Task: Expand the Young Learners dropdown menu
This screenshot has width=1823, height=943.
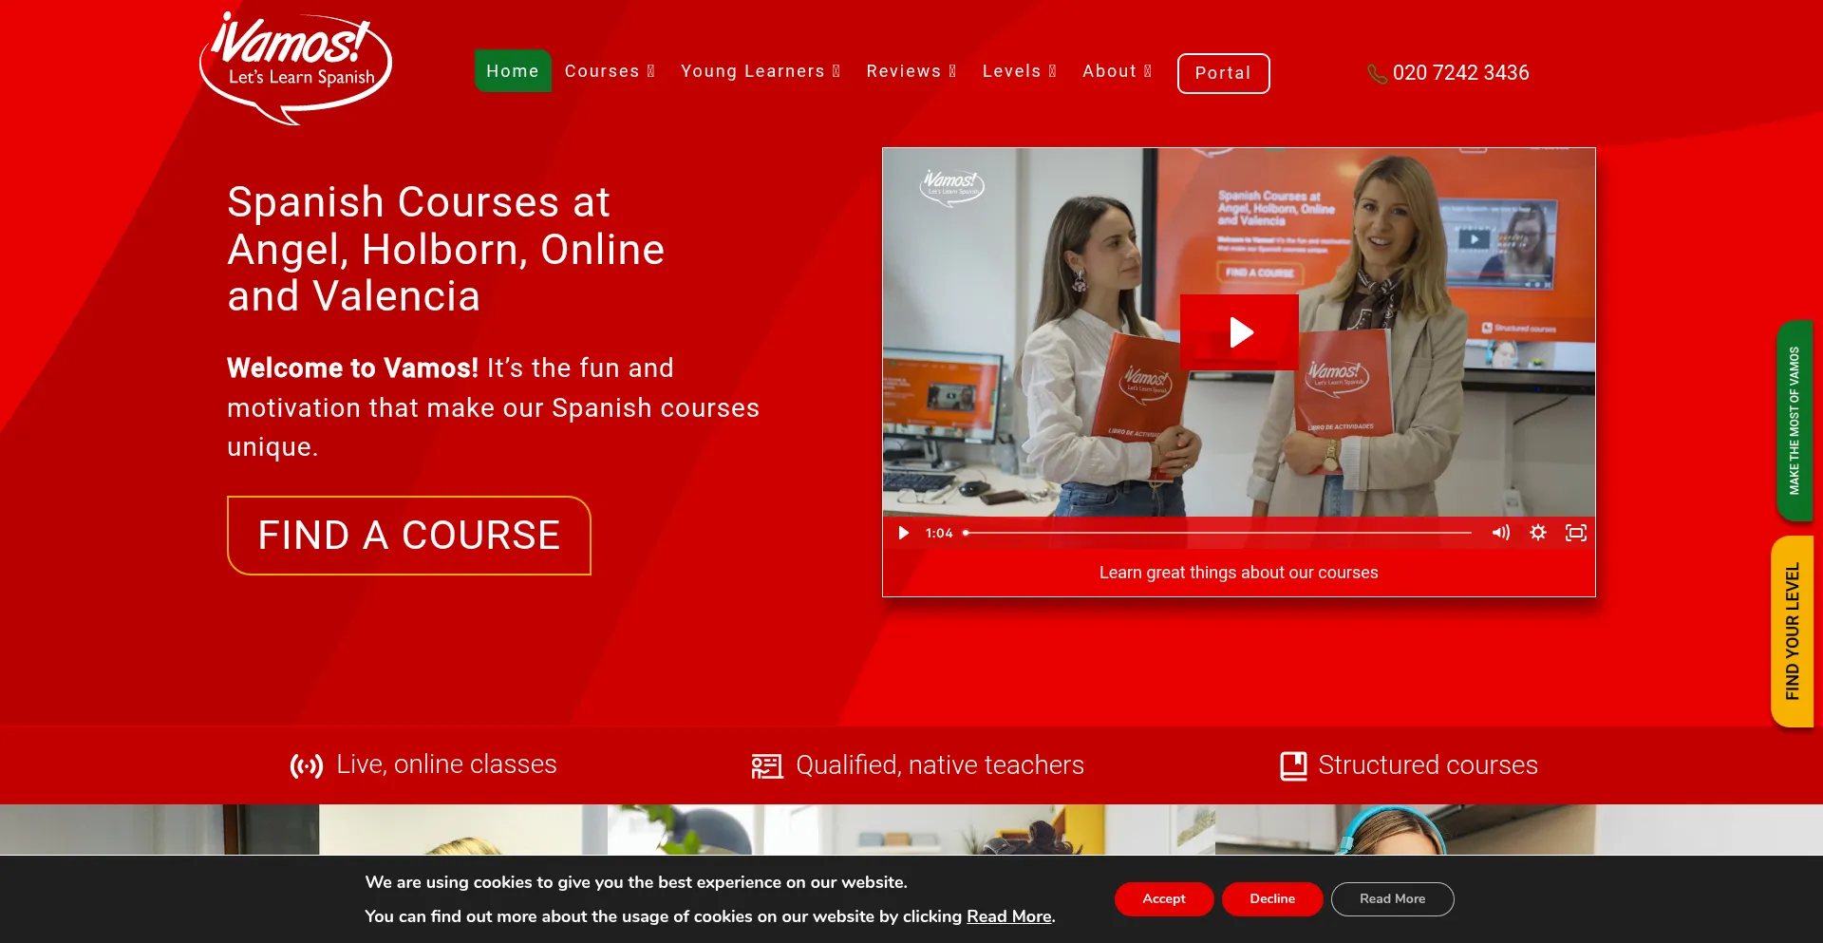Action: [761, 71]
